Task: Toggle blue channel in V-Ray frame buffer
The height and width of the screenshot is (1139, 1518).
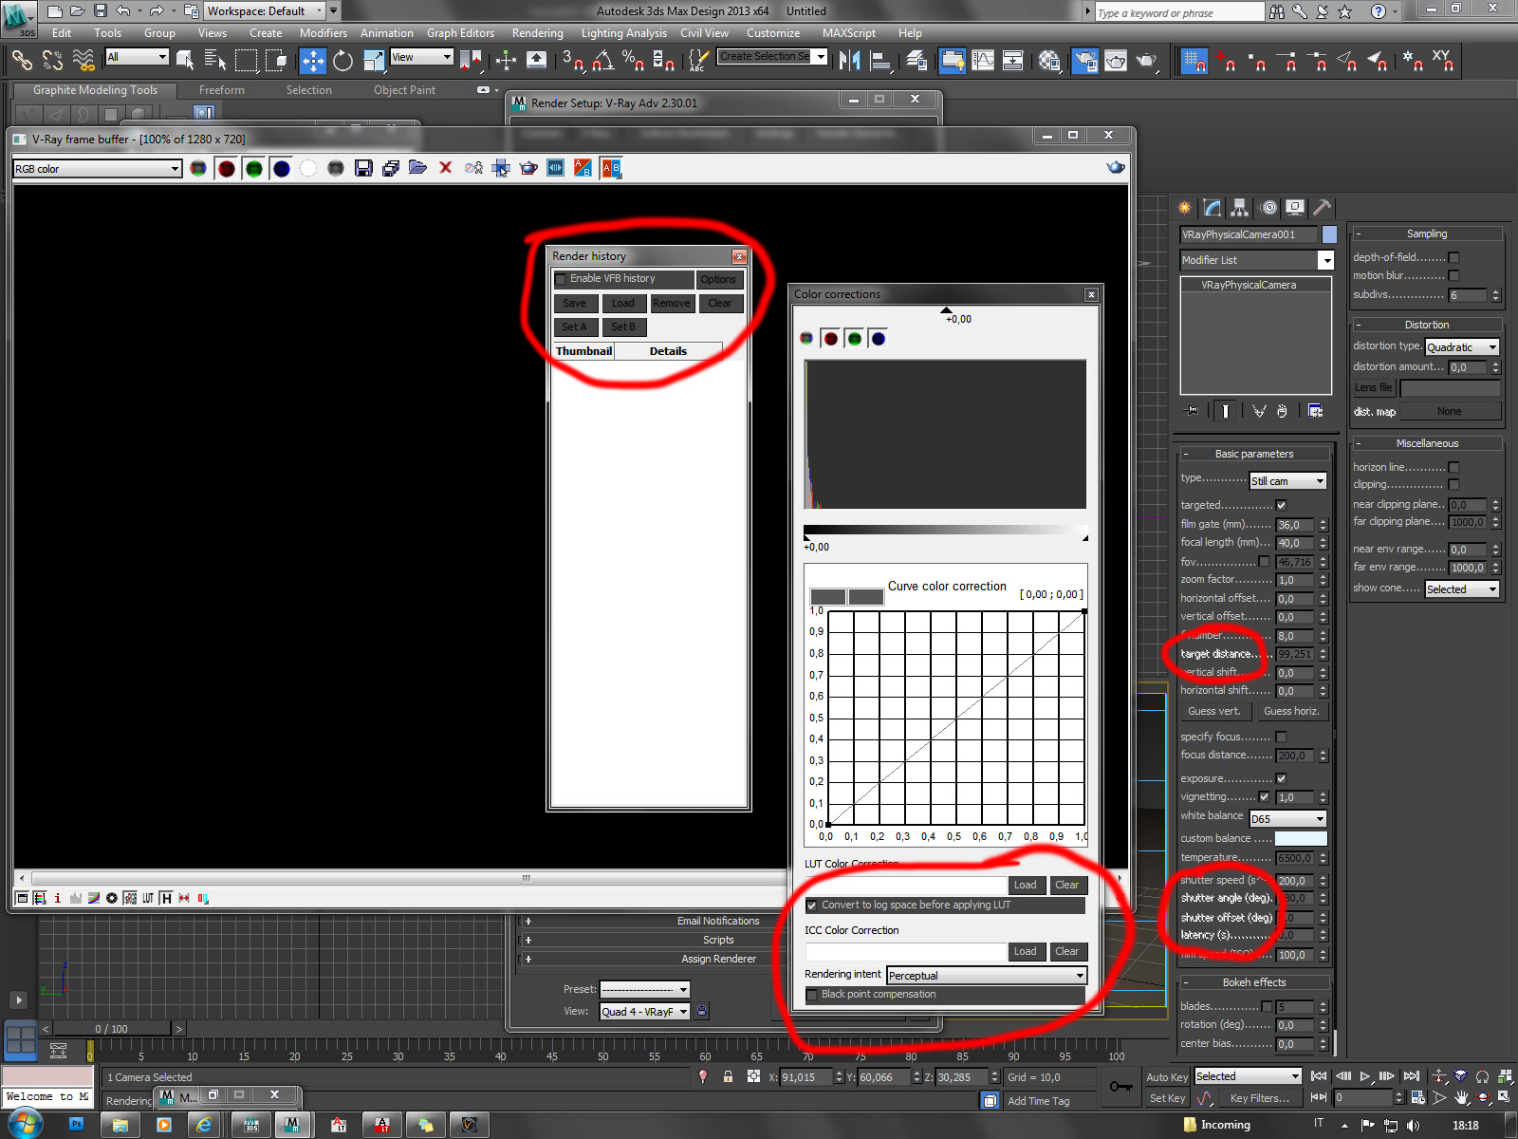Action: [x=281, y=169]
